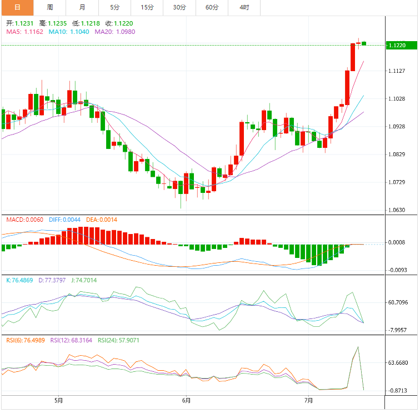Click the latest green candlestick near 1.1220

click(x=364, y=43)
